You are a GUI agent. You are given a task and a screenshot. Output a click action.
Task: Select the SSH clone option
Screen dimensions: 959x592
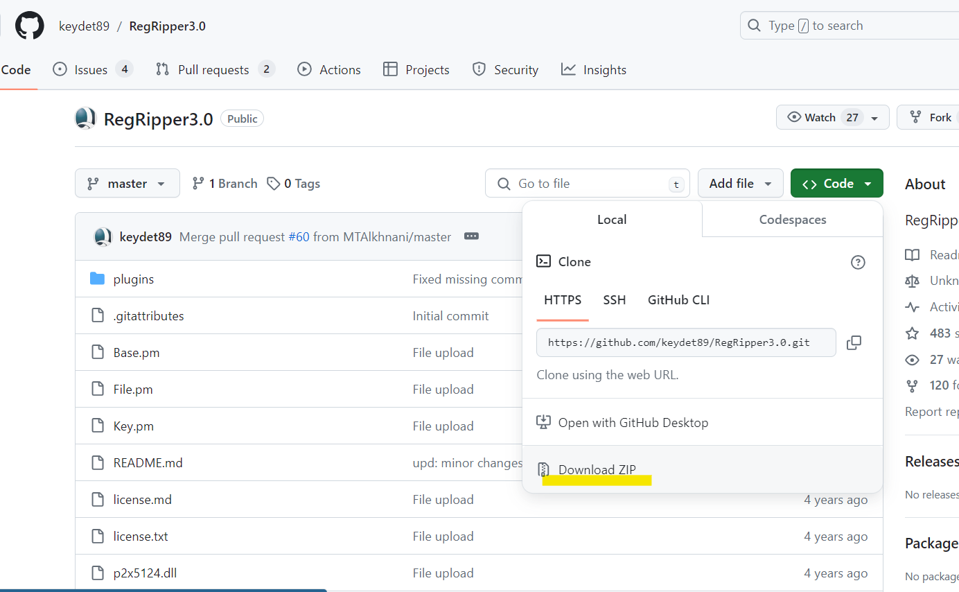[x=615, y=299]
